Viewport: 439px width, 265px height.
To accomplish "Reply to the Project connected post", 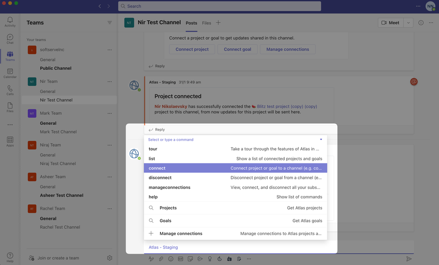I will pyautogui.click(x=157, y=130).
